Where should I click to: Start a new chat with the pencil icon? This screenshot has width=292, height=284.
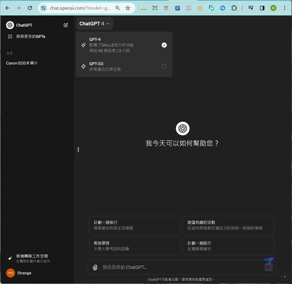click(66, 25)
